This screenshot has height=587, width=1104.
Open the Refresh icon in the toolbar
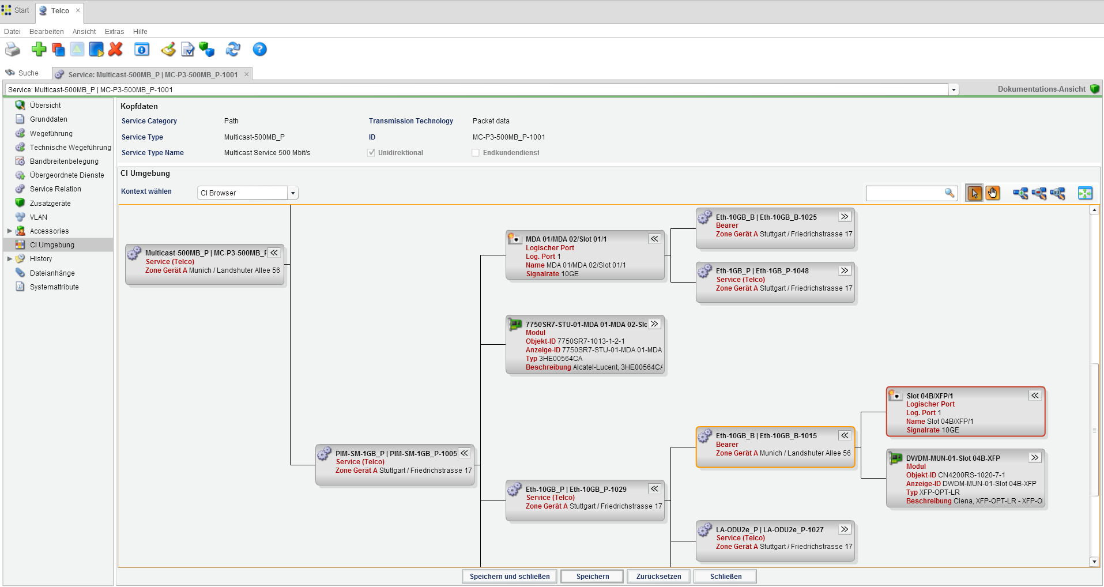tap(233, 50)
